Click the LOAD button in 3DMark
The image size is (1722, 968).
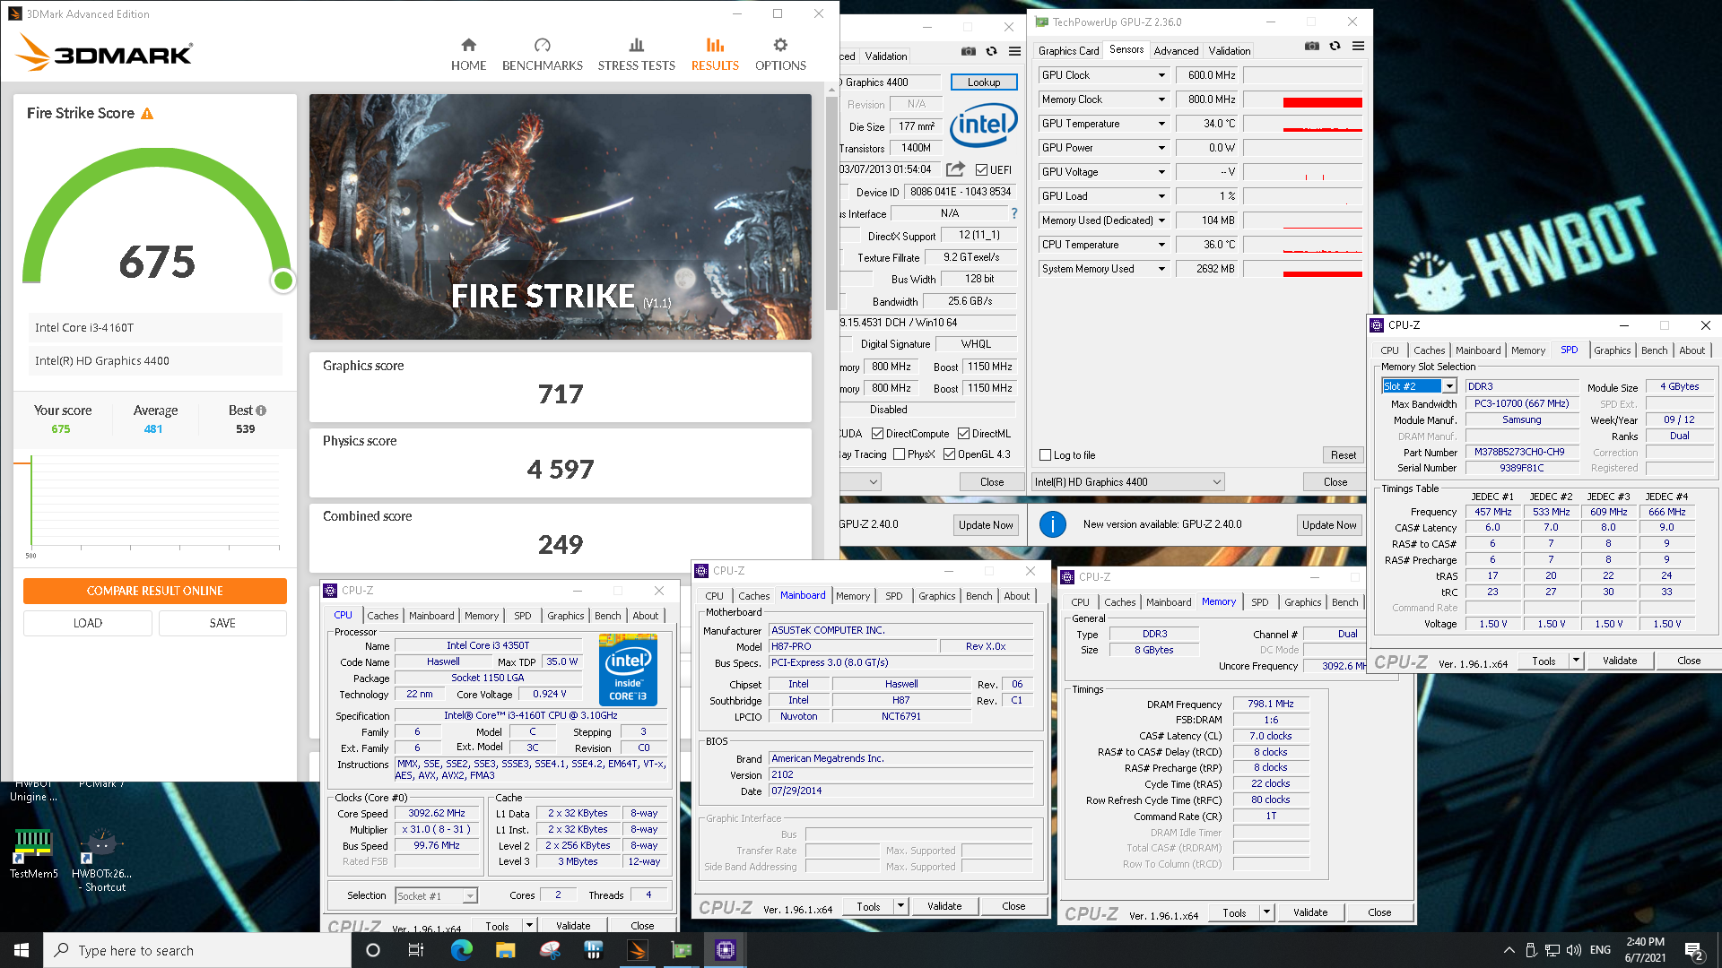87,623
